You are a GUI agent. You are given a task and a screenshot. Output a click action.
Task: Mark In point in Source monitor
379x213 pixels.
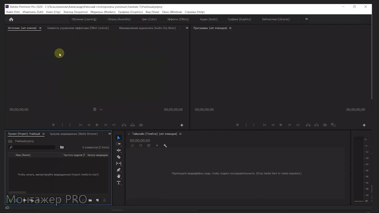[x=62, y=125]
